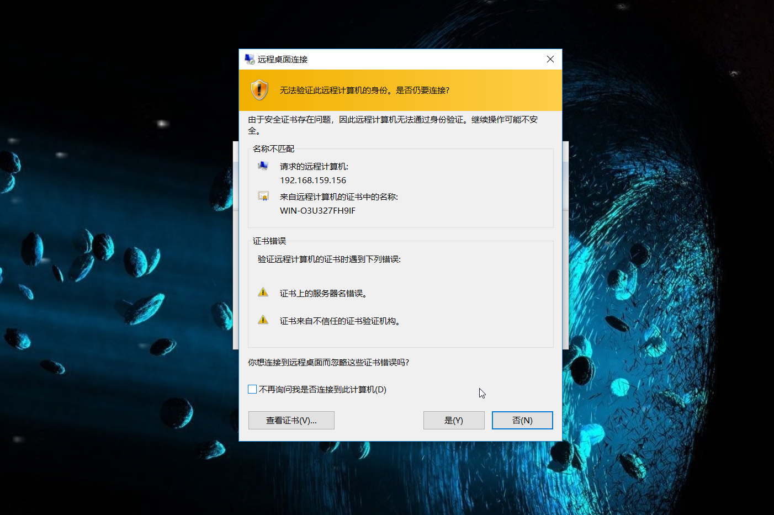
Task: Select the IP address 192.168.159.156 text
Action: coord(313,180)
